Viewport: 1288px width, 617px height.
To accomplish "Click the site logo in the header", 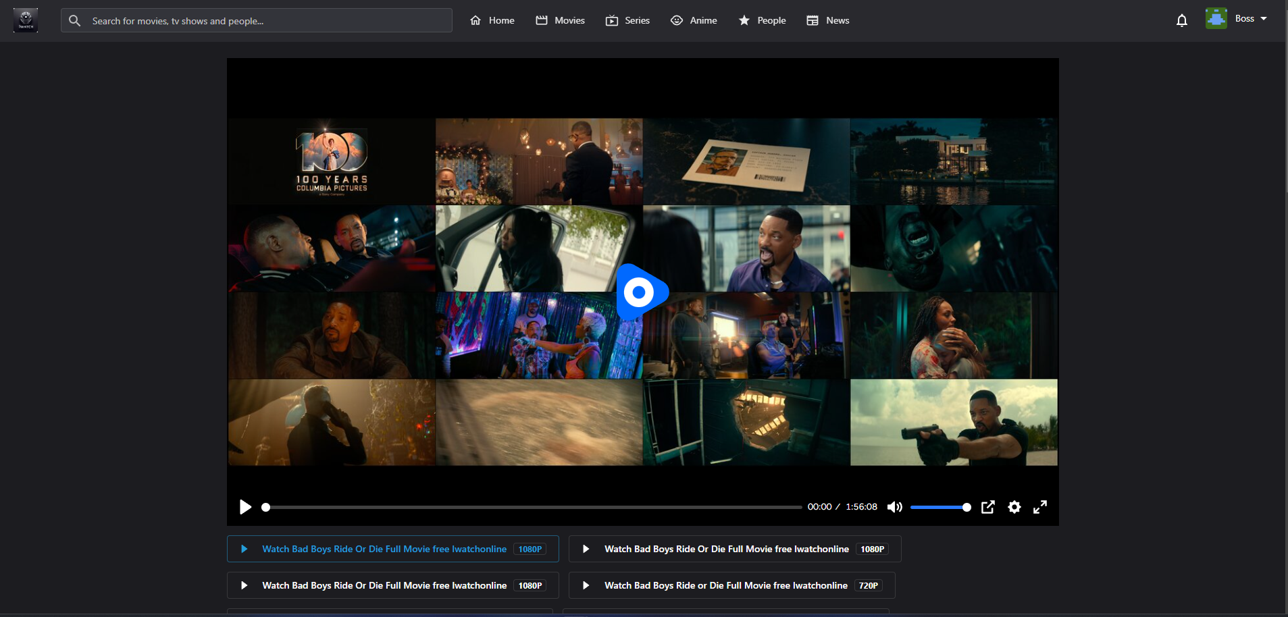I will 26,20.
